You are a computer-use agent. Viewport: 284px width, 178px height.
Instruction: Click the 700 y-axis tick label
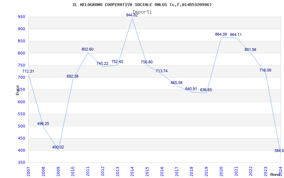coord(21,78)
